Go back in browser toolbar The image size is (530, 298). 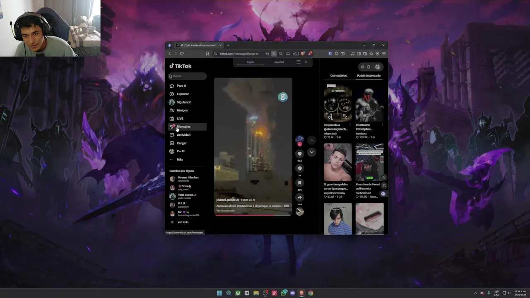click(x=169, y=53)
